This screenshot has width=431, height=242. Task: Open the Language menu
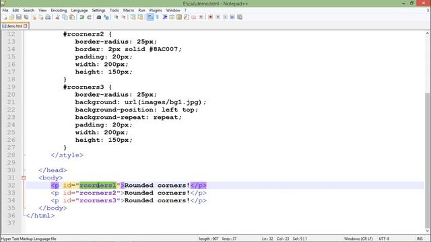79,11
